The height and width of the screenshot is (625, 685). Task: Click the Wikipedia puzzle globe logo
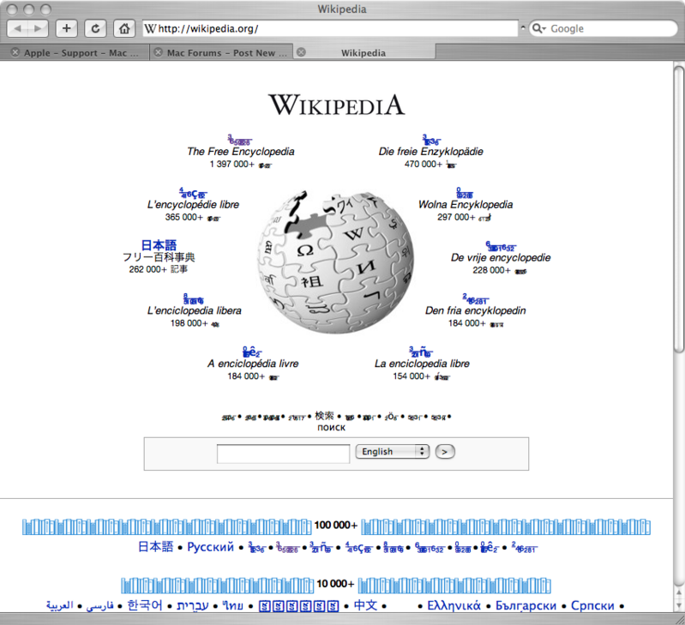pos(335,261)
